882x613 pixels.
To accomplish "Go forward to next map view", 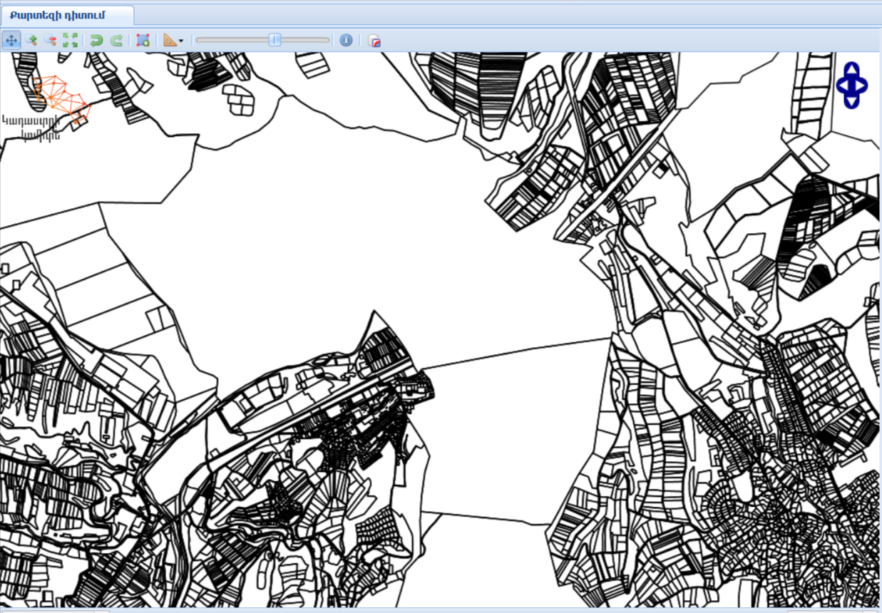I will [116, 41].
